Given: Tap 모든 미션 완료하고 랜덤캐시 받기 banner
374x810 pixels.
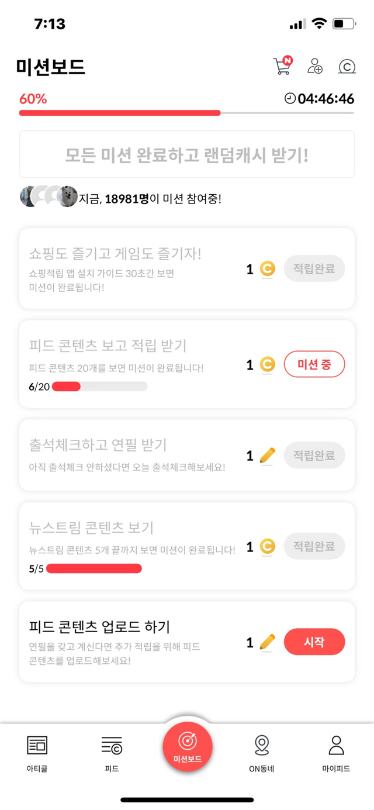Looking at the screenshot, I should [x=187, y=155].
